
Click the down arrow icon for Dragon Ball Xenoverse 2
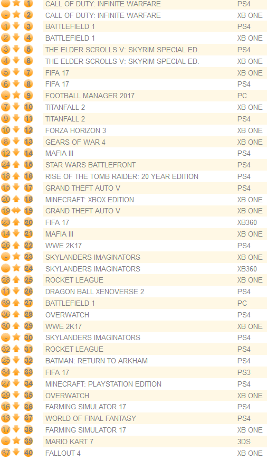16,292
